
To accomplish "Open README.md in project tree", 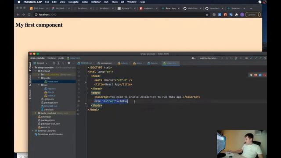I will (50, 106).
